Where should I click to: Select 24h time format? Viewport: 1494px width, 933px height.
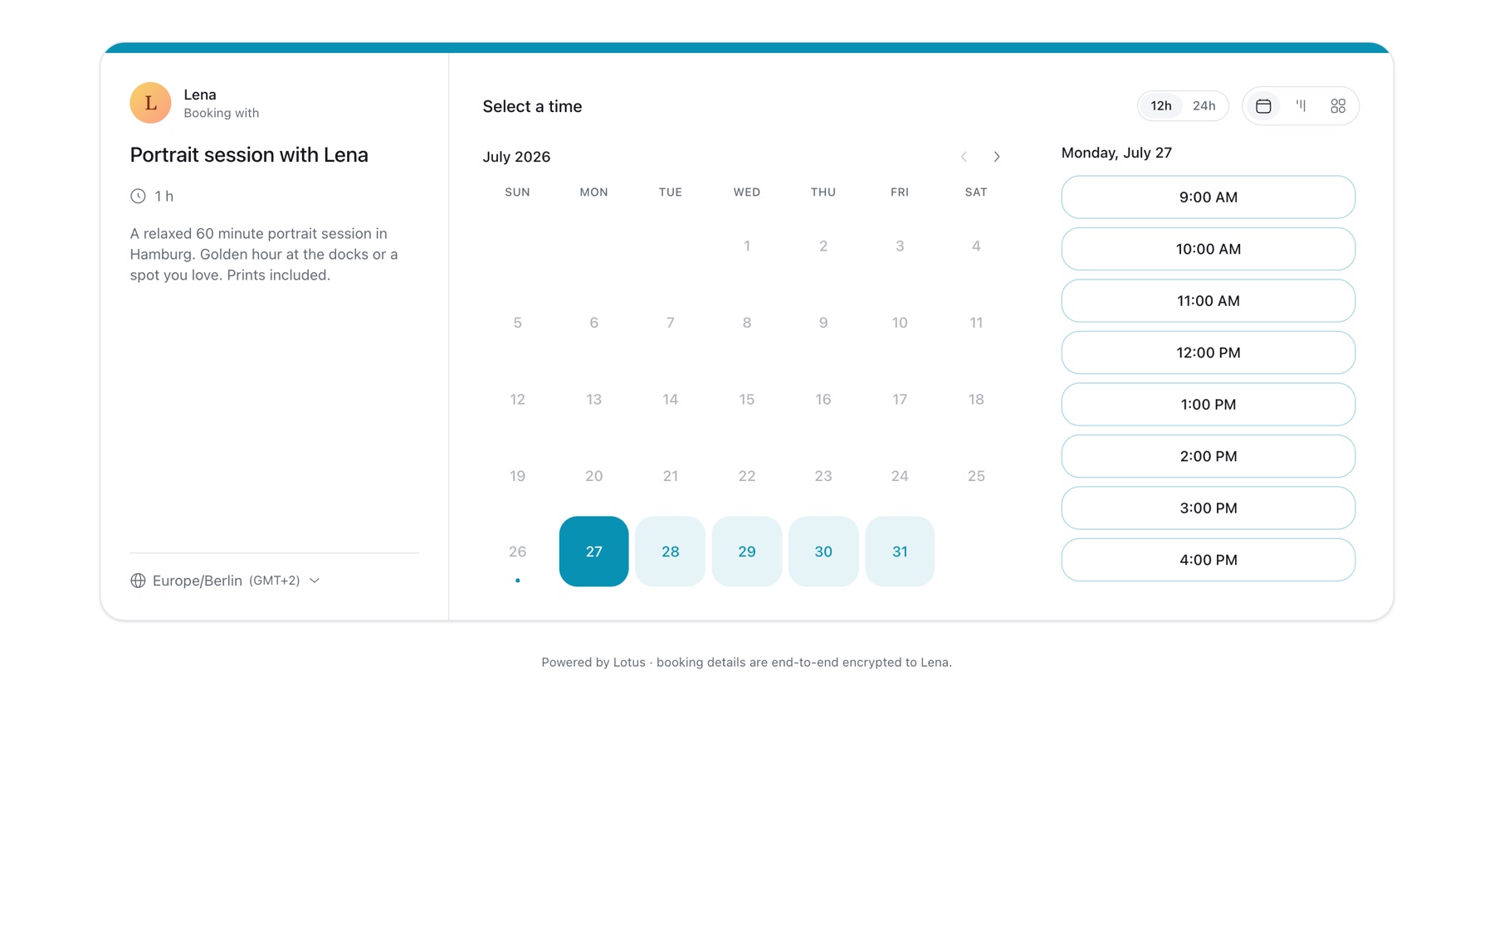pos(1203,106)
